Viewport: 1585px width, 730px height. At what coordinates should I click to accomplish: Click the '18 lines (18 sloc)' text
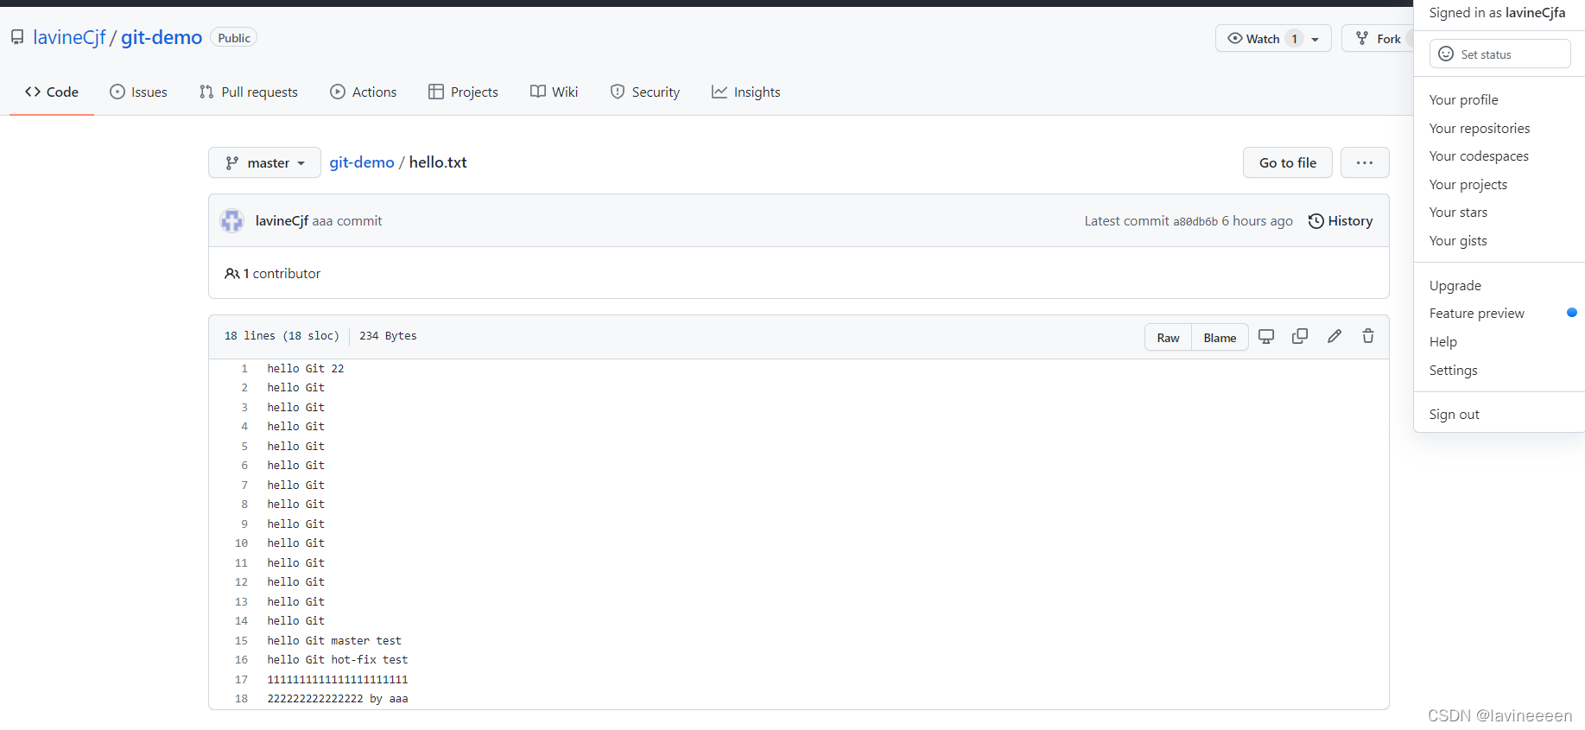click(282, 336)
